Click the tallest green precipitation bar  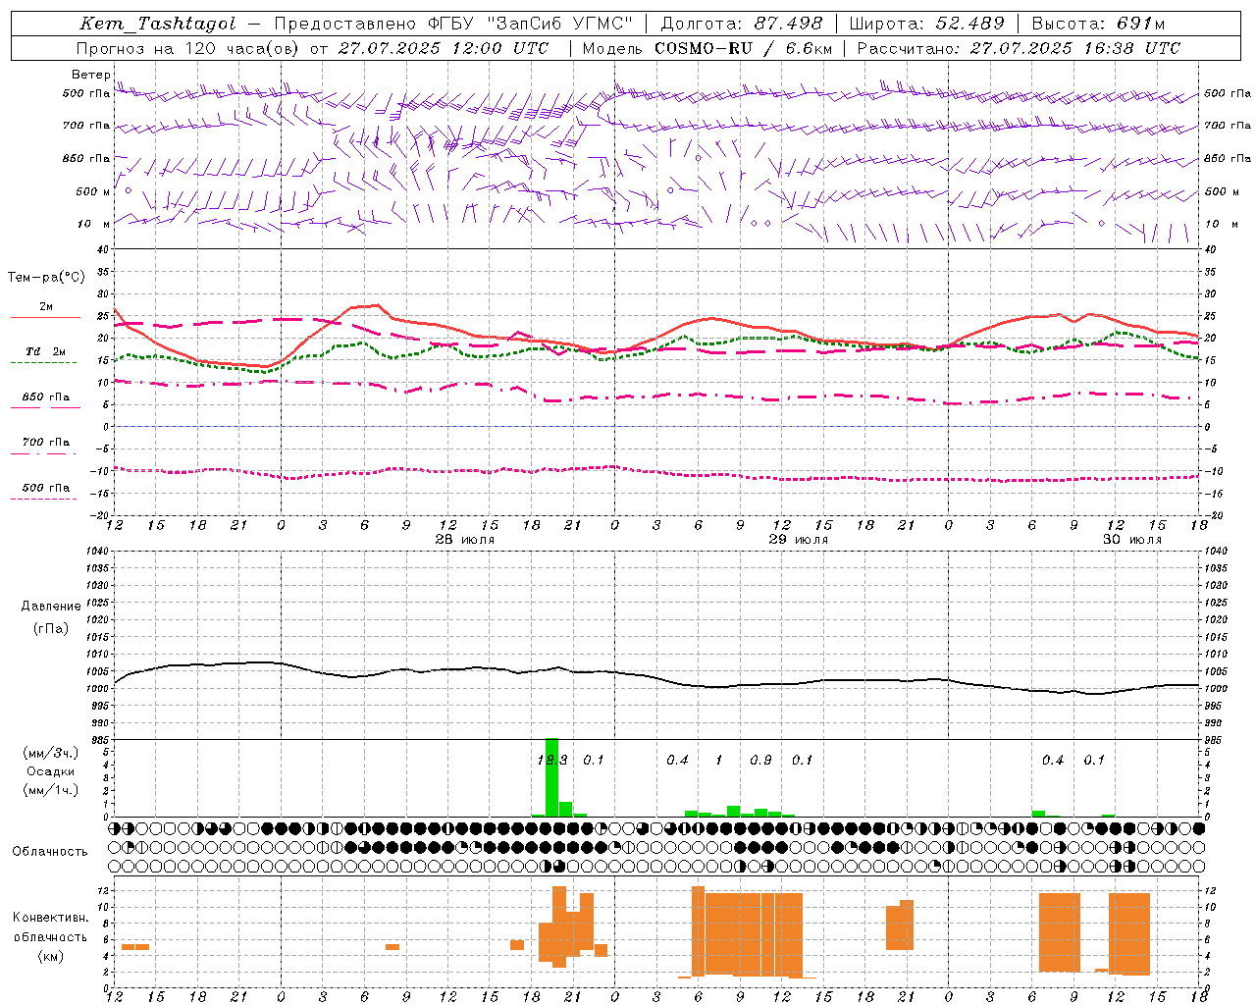[x=551, y=777]
